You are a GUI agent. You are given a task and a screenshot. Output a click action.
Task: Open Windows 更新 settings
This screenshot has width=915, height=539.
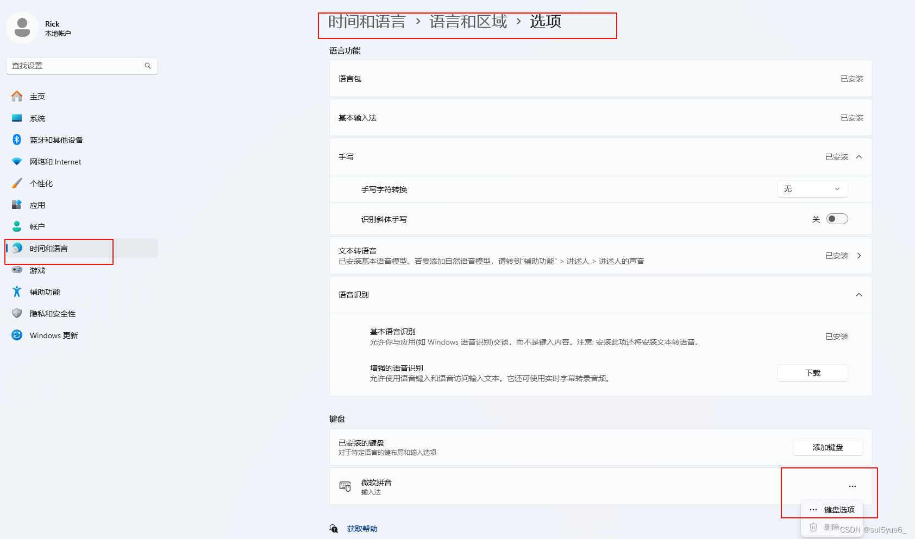pyautogui.click(x=82, y=335)
